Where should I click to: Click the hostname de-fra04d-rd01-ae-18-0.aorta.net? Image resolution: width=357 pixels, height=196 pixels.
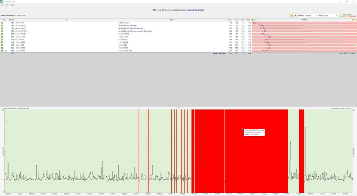[131, 28]
